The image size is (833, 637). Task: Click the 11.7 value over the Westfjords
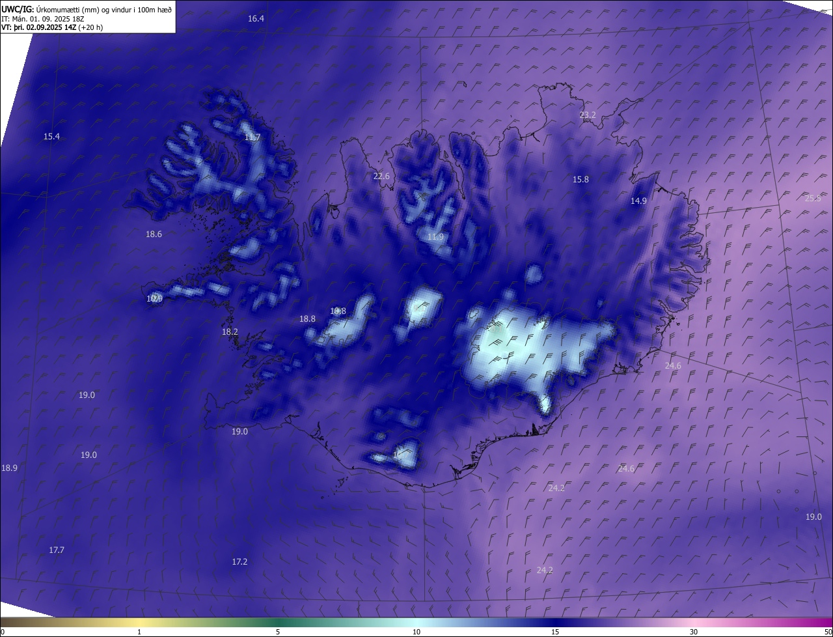click(253, 137)
